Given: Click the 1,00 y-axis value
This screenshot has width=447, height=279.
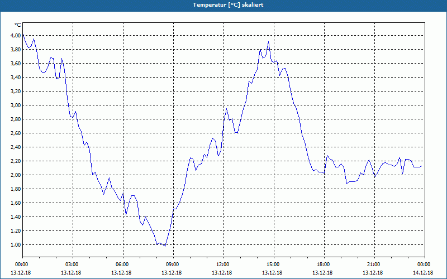Looking at the screenshot, I should pyautogui.click(x=16, y=245).
